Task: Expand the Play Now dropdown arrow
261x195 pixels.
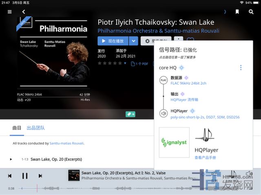Action: click(133, 41)
